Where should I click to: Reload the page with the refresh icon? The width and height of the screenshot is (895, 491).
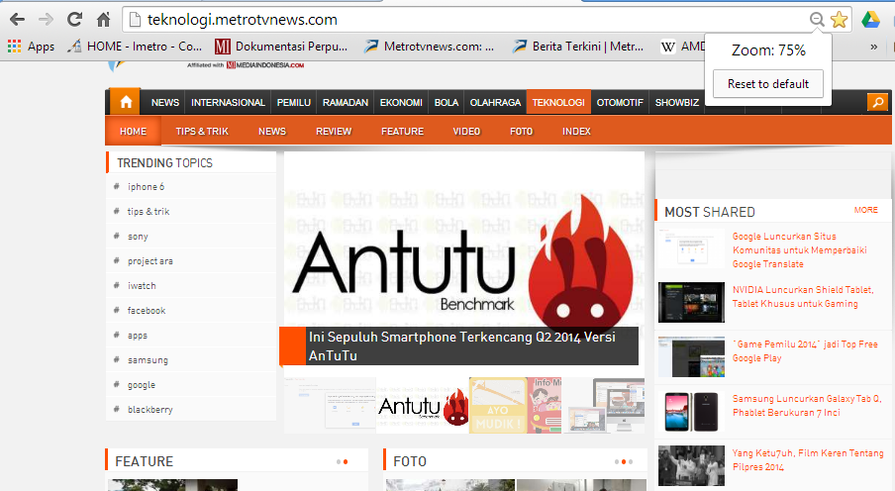[x=74, y=19]
